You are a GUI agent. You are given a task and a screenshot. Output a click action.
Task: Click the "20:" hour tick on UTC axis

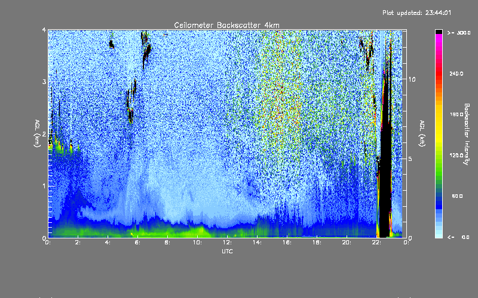tap(347, 243)
